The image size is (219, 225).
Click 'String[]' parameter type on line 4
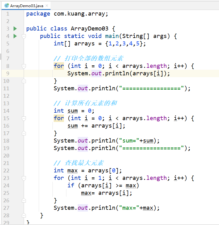click(x=136, y=36)
